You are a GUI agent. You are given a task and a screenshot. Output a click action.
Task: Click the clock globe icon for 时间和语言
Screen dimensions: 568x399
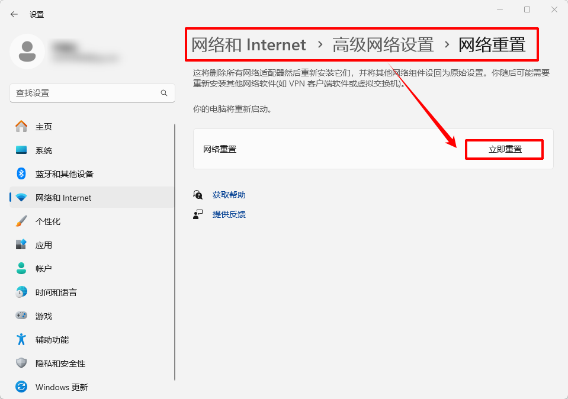tap(21, 292)
